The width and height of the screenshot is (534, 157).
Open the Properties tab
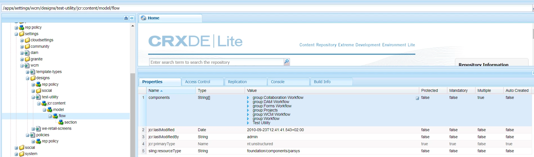[160, 82]
